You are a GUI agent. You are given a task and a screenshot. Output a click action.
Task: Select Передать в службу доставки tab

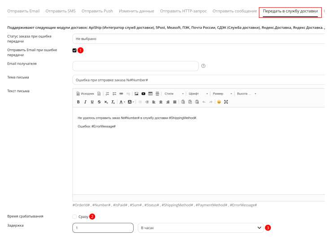point(290,11)
